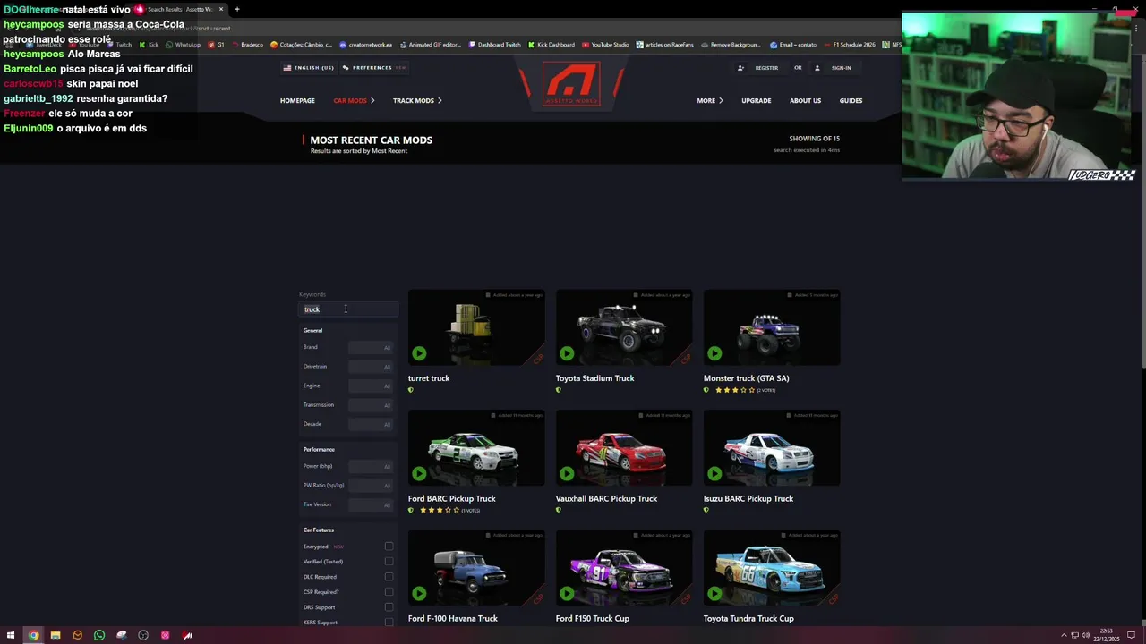
Task: Play preview of Ford F150 Truck Cup
Action: tap(567, 593)
